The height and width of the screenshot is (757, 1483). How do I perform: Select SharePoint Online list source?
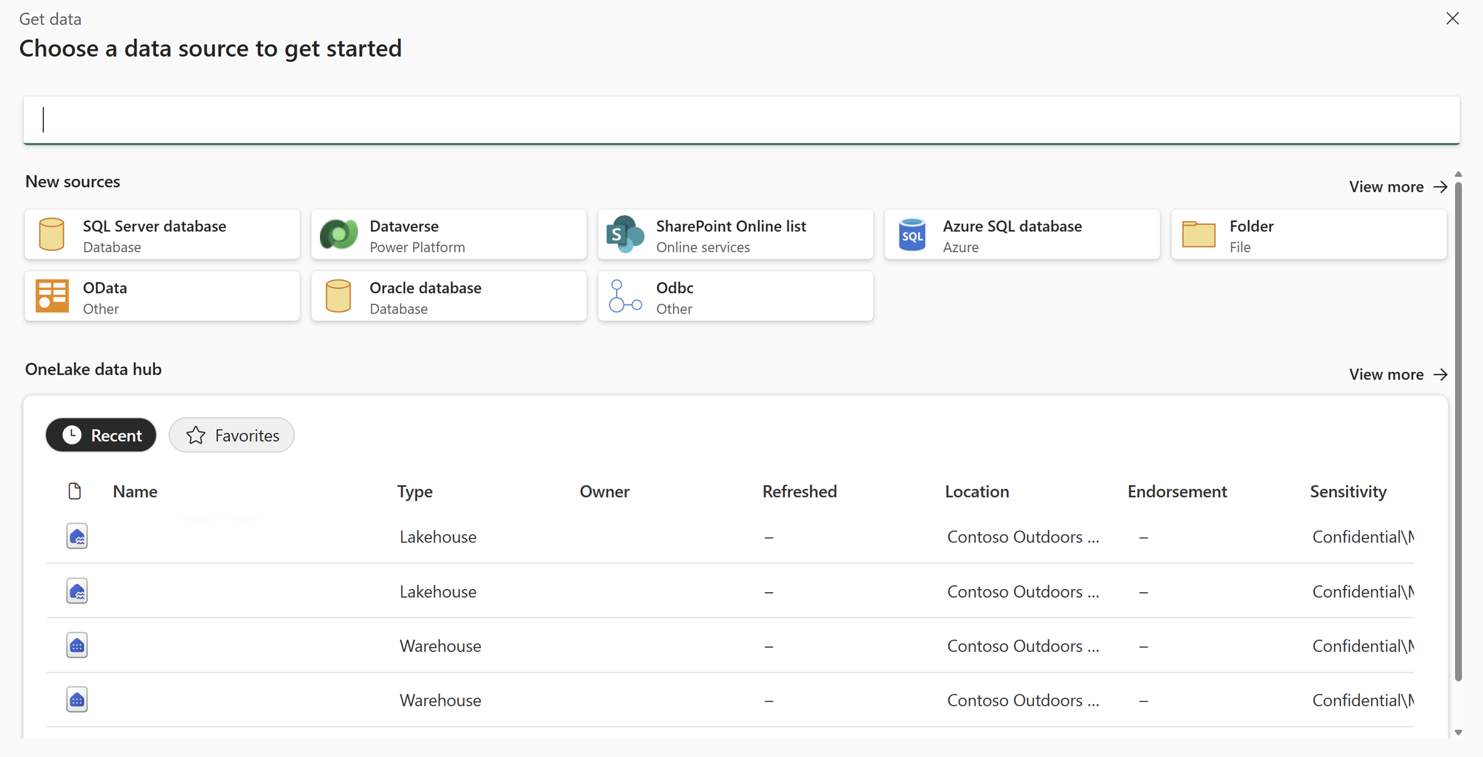(736, 235)
